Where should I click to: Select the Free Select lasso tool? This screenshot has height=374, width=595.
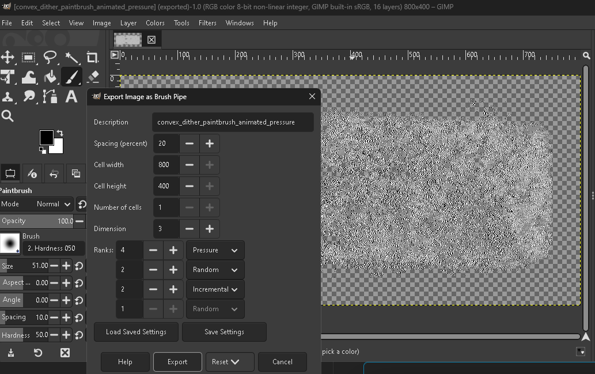click(x=50, y=57)
